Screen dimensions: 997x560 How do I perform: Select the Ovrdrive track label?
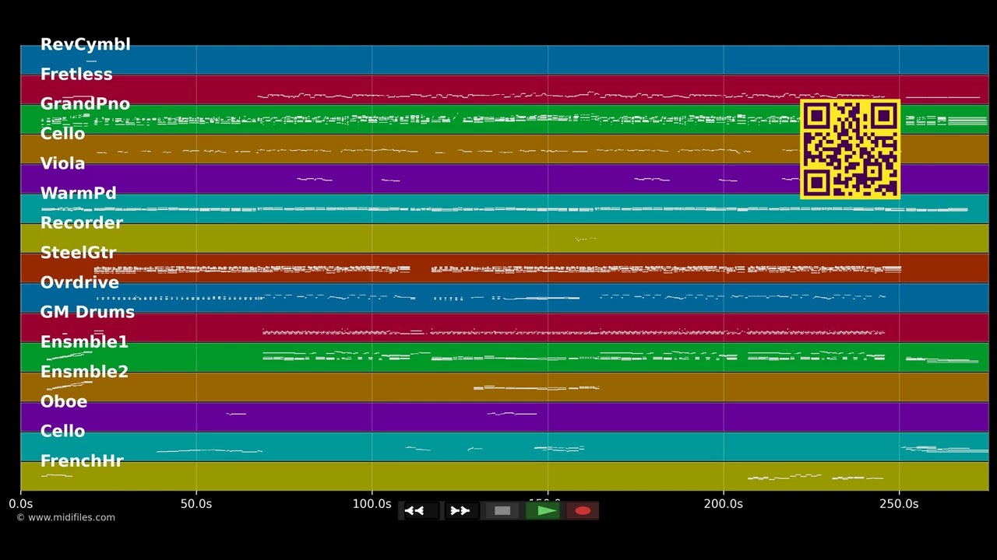pyautogui.click(x=79, y=282)
